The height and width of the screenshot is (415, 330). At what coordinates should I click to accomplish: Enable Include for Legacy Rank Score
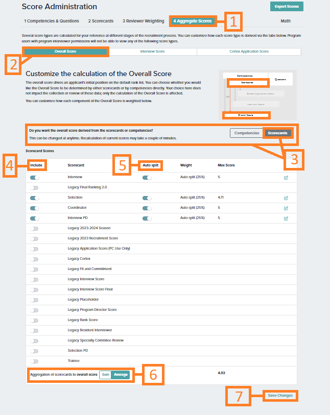(x=34, y=321)
